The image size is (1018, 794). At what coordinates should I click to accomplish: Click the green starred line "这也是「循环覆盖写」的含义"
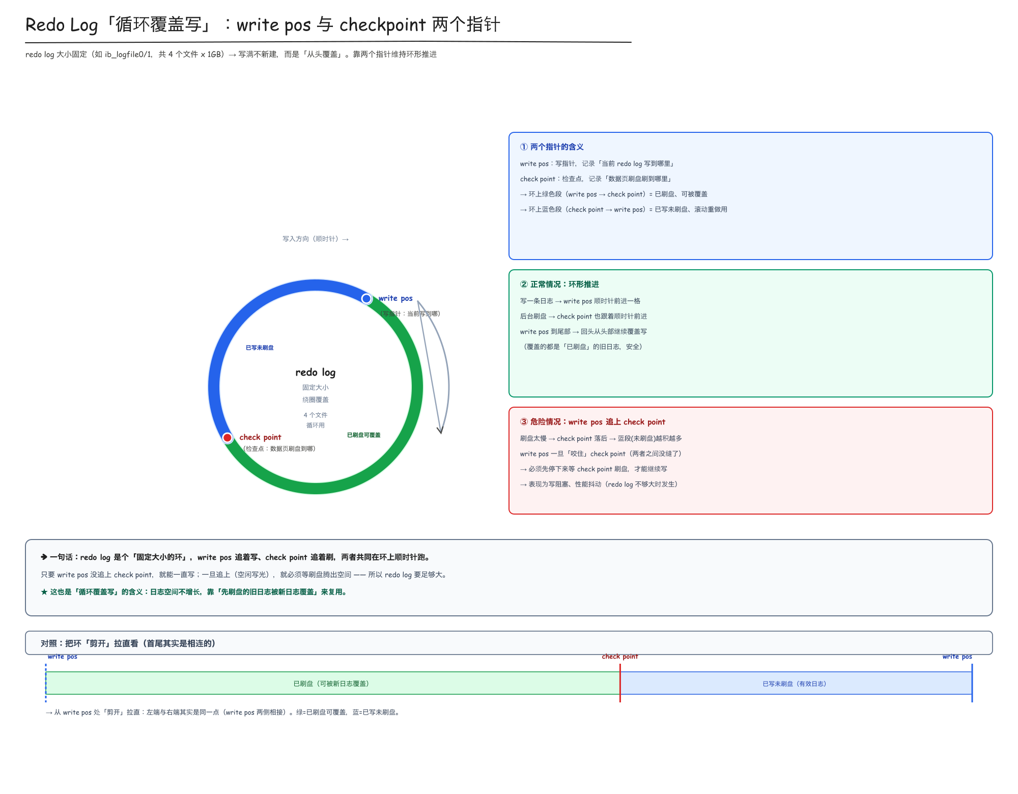point(194,592)
